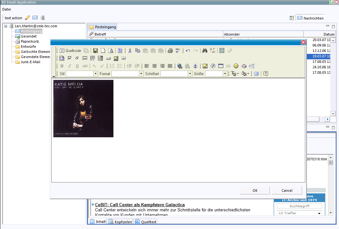The image size is (339, 229).
Task: Insert a table into the editor
Action: [221, 66]
